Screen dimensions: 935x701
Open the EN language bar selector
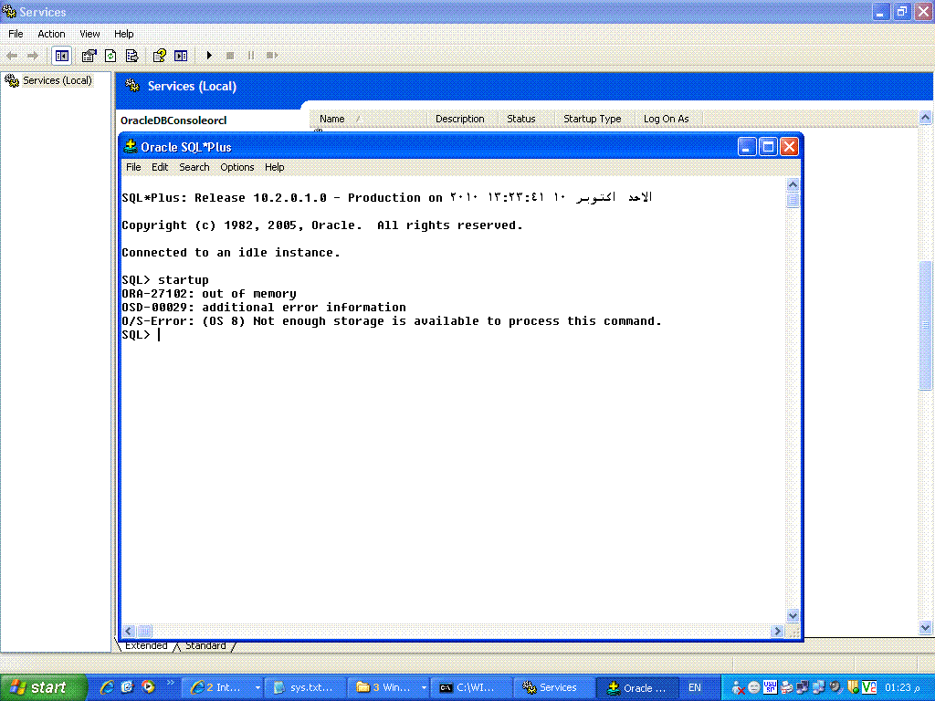695,687
